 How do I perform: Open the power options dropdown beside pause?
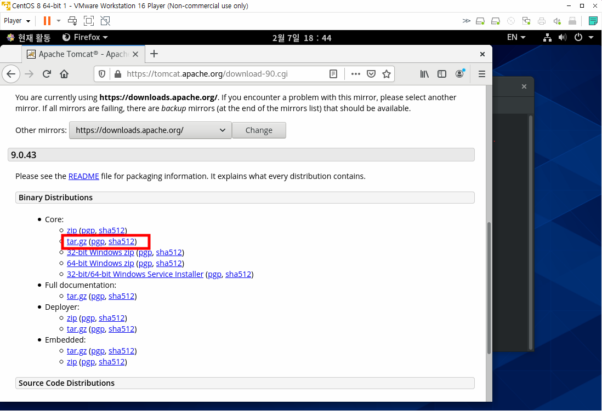59,21
